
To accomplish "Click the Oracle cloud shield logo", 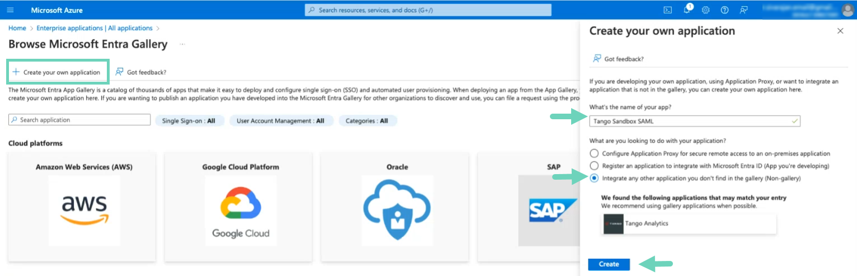I will tap(397, 211).
